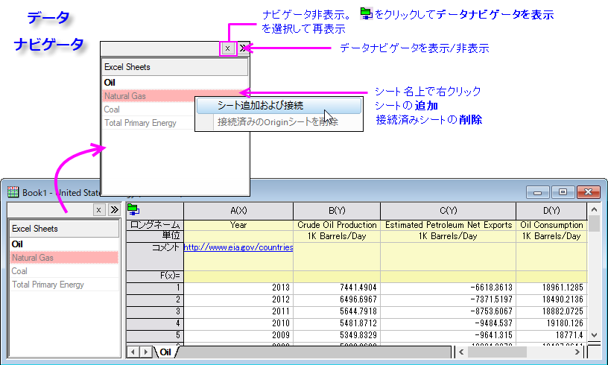Toggle the chevron button in enlarged navigator
The width and height of the screenshot is (608, 365).
tap(243, 48)
